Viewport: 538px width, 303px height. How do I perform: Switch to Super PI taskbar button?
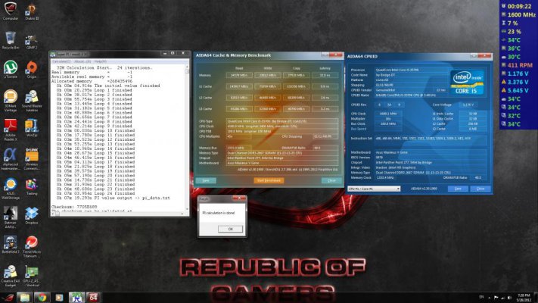(77, 298)
